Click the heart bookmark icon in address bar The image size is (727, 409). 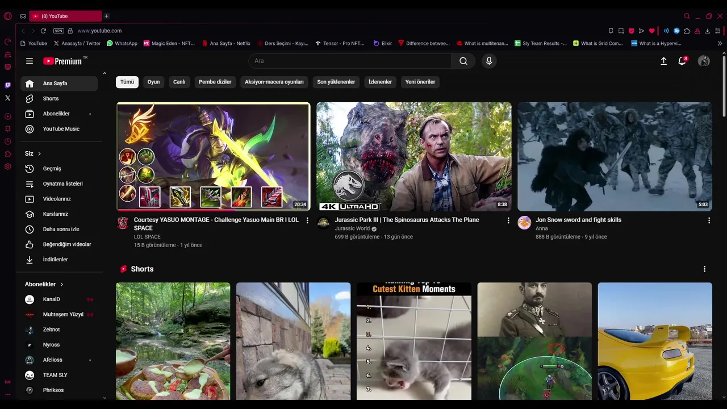(651, 31)
